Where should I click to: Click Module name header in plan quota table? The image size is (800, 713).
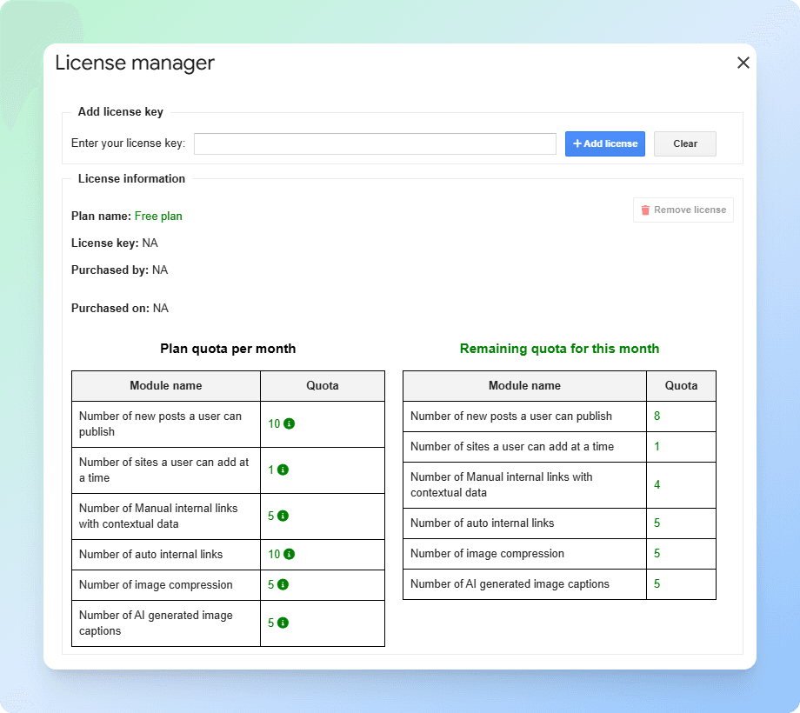coord(165,385)
